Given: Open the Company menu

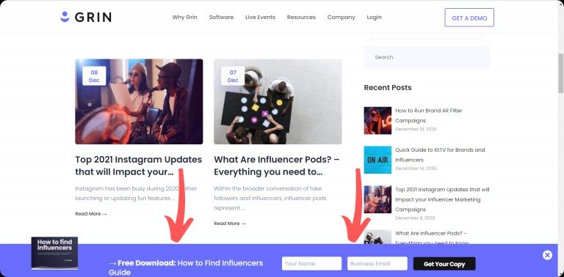Looking at the screenshot, I should [341, 18].
